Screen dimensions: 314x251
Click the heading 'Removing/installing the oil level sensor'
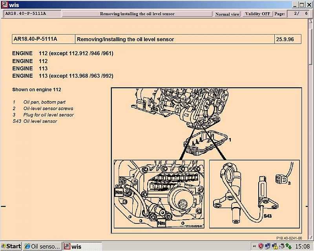point(125,39)
